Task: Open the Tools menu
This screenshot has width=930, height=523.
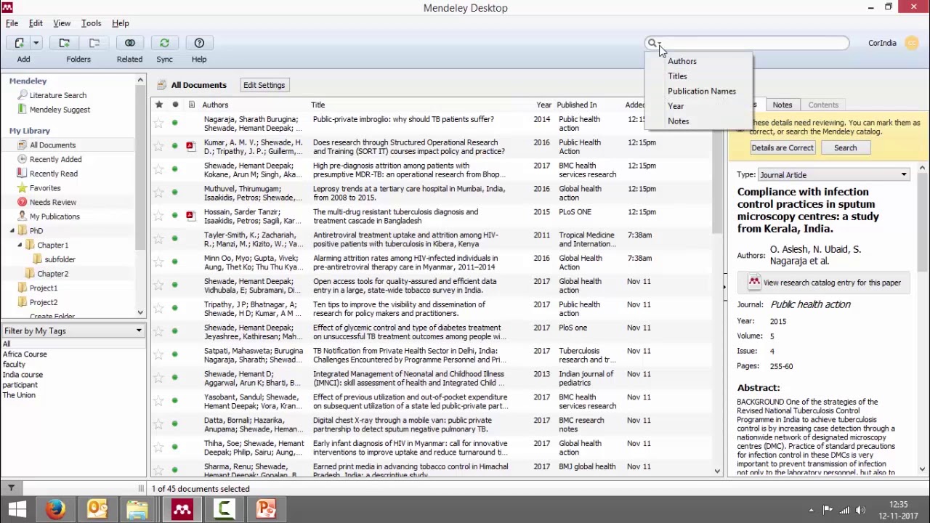Action: 91,23
